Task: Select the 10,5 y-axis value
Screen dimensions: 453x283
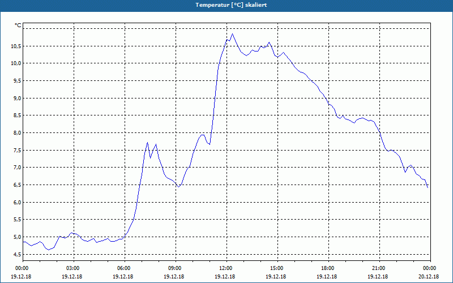Action: click(16, 46)
